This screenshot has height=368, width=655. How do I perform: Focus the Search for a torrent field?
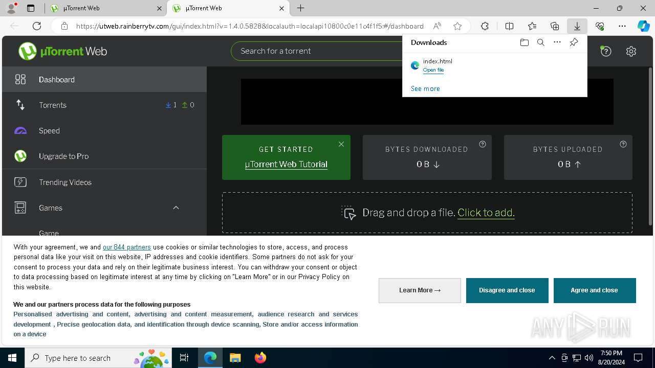[x=316, y=51]
